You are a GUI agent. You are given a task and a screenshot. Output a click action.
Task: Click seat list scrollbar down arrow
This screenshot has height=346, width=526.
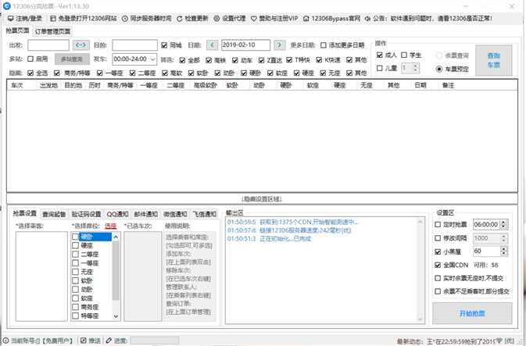point(116,316)
